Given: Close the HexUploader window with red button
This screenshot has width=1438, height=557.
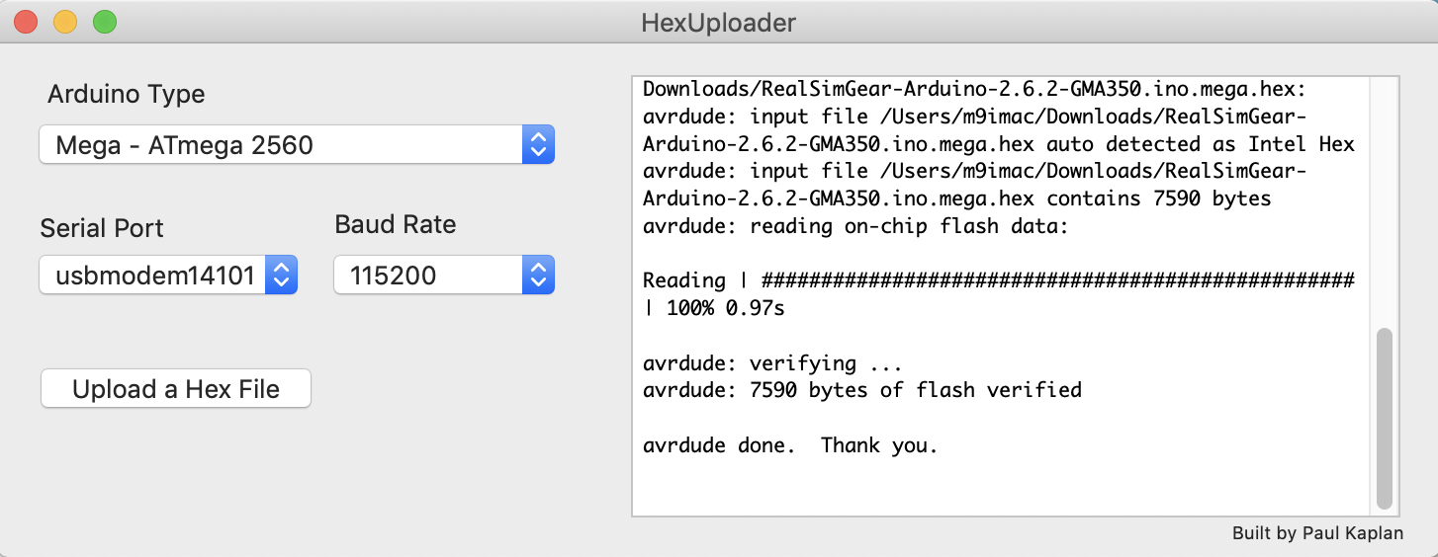Looking at the screenshot, I should (27, 22).
